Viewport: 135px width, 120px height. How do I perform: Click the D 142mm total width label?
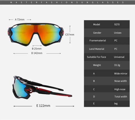37,53
